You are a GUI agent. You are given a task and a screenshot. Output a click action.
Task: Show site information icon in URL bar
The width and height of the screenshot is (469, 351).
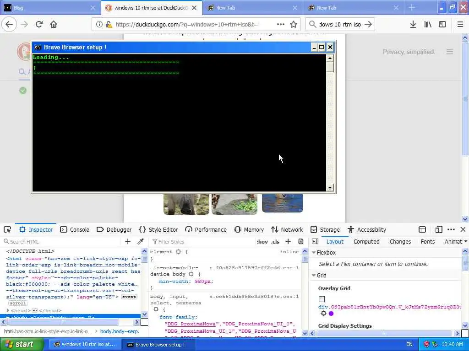99,25
